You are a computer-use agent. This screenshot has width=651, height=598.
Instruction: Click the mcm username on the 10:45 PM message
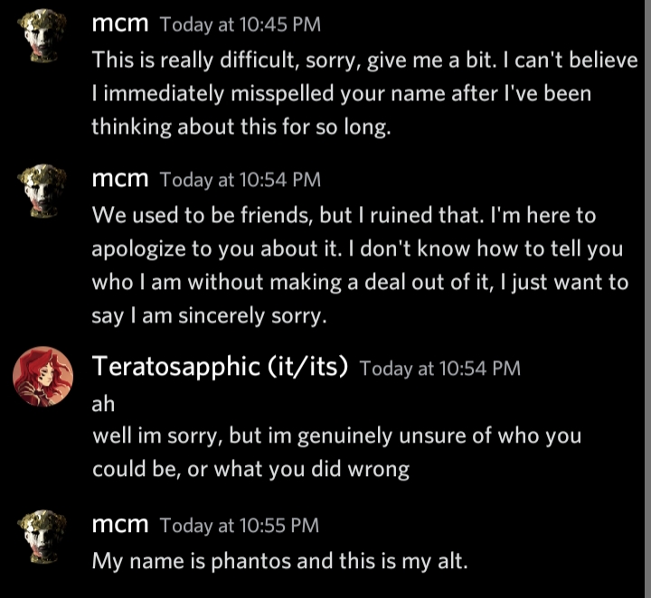tap(120, 24)
